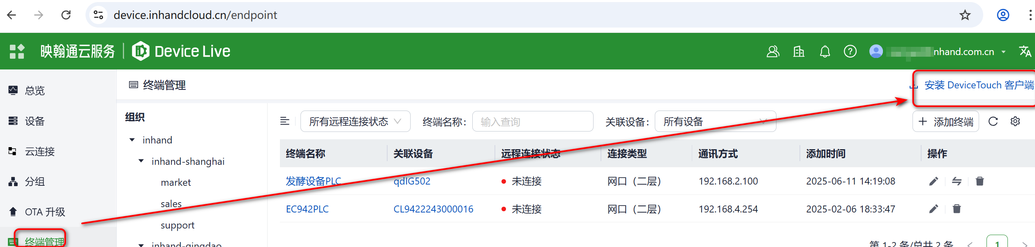This screenshot has width=1035, height=247.
Task: Bookmark this page with the star icon
Action: (965, 15)
